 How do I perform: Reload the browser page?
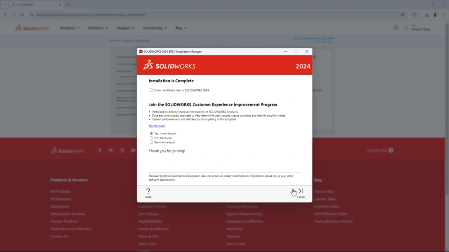point(22,14)
